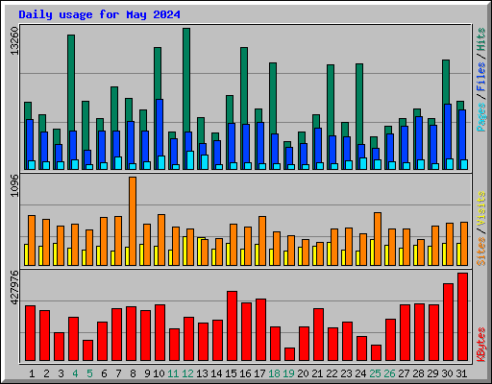Click the tallest orange Visits bar, day 8
The image size is (492, 384).
(x=133, y=221)
